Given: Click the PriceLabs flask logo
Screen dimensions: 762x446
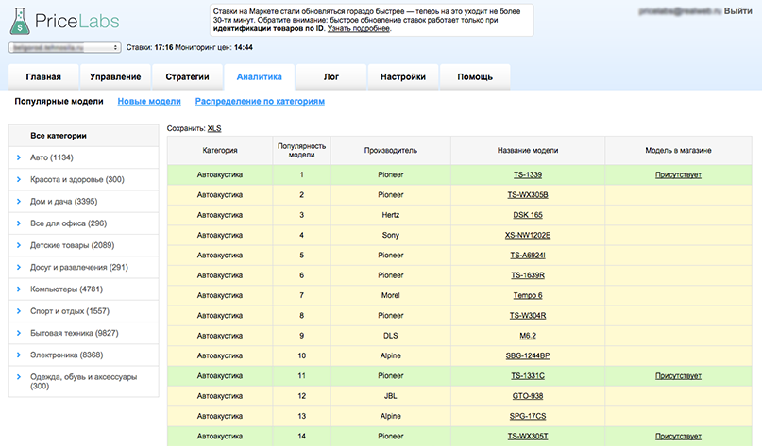Looking at the screenshot, I should point(20,21).
